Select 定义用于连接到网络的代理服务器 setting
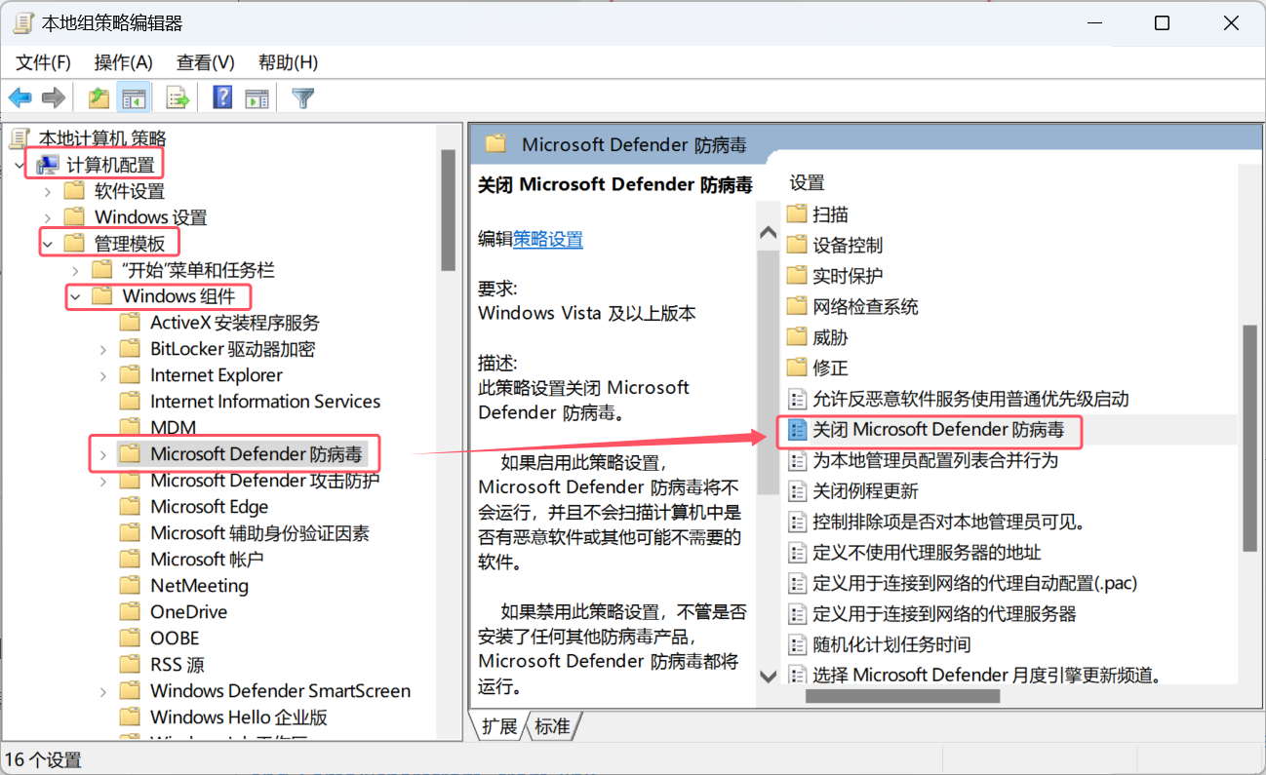The width and height of the screenshot is (1266, 775). [944, 614]
